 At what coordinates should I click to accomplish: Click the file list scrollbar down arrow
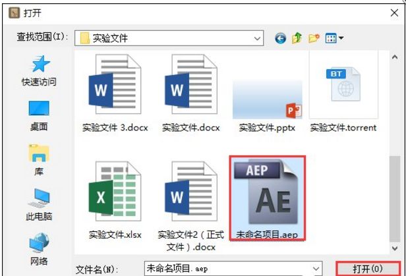(395, 248)
